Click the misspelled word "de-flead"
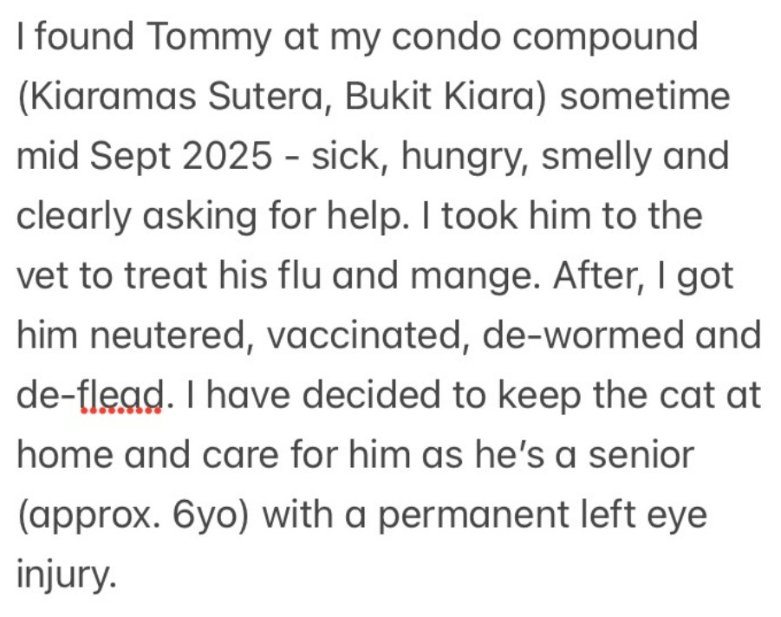This screenshot has height=617, width=781. click(88, 396)
